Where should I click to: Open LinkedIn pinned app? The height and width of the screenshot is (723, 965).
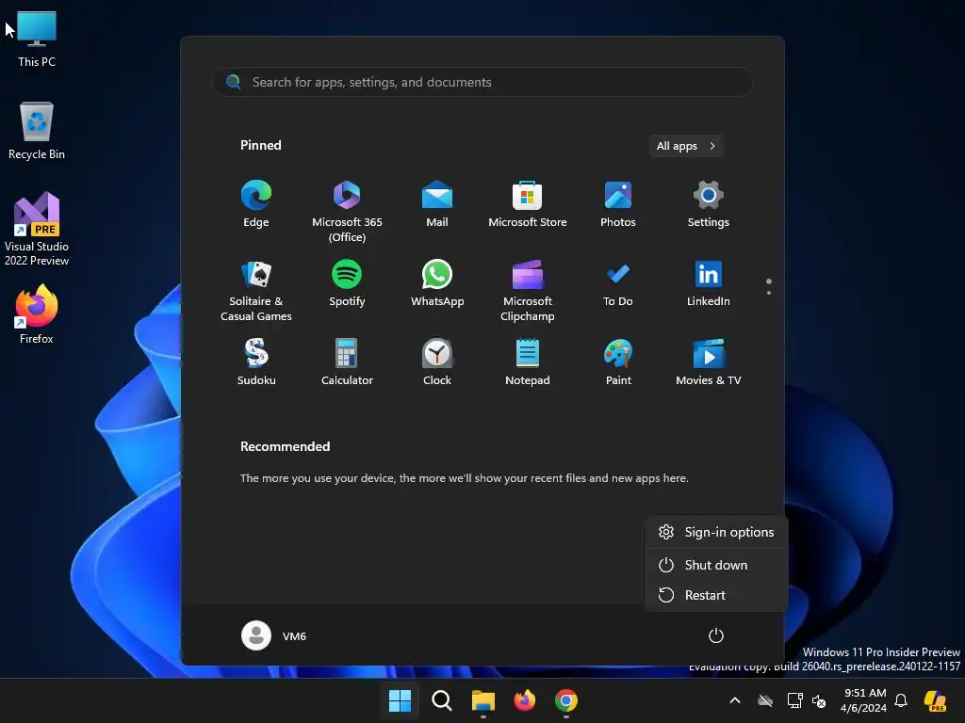click(709, 283)
